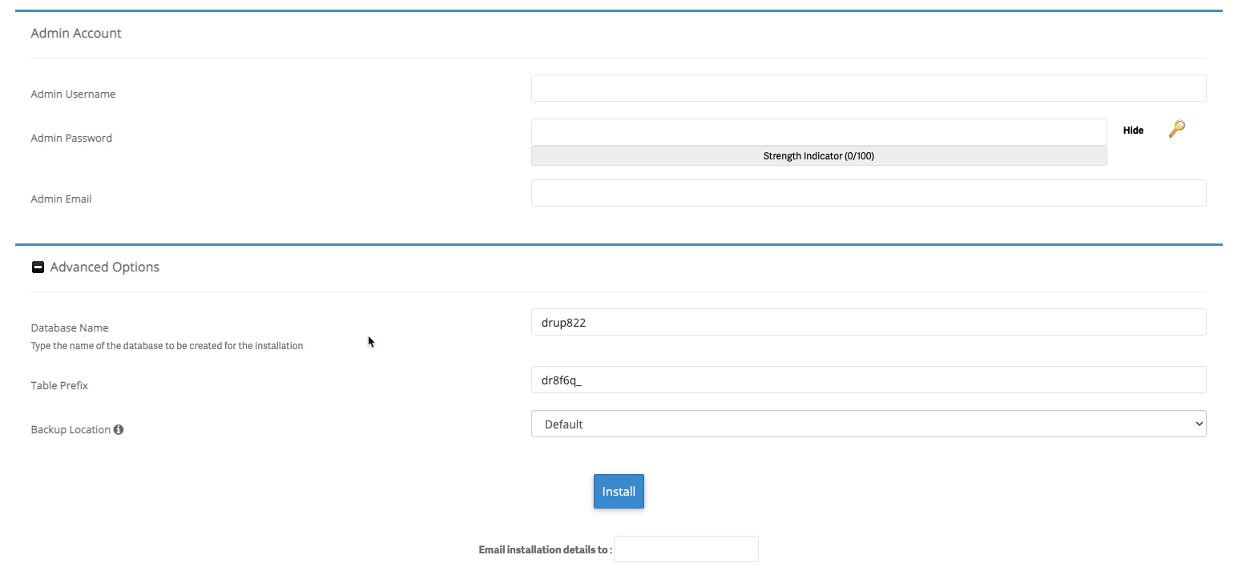The height and width of the screenshot is (583, 1250).
Task: Click the Table Prefix label
Action: pyautogui.click(x=59, y=385)
